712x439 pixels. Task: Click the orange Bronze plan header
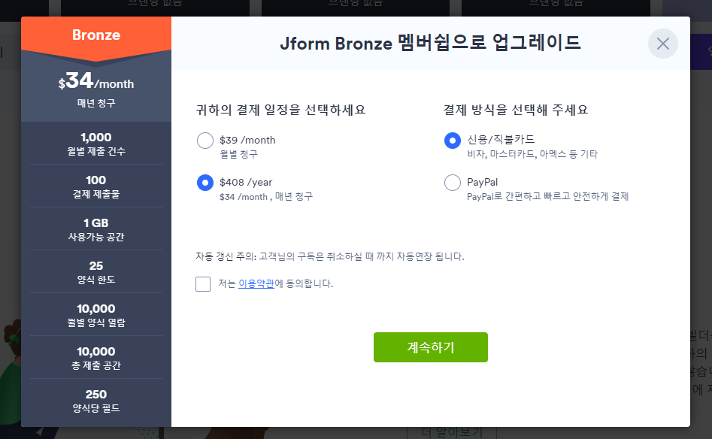tap(96, 35)
